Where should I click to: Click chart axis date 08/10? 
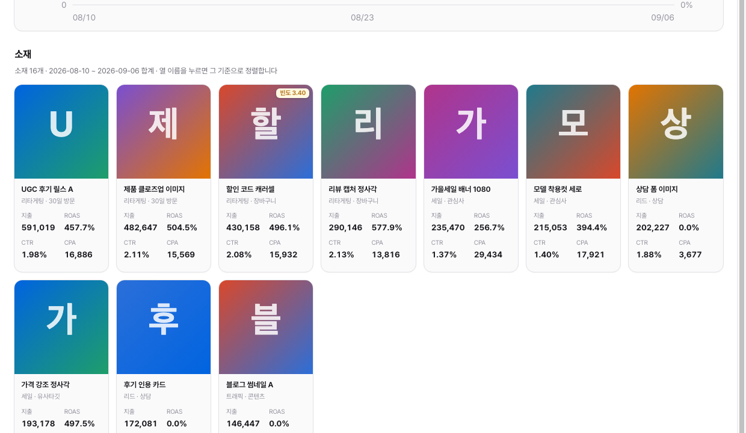(x=84, y=17)
